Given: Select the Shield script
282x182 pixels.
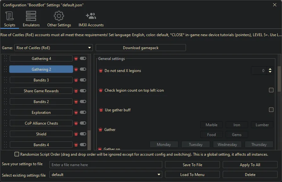Looking at the screenshot, I should click(41, 134).
